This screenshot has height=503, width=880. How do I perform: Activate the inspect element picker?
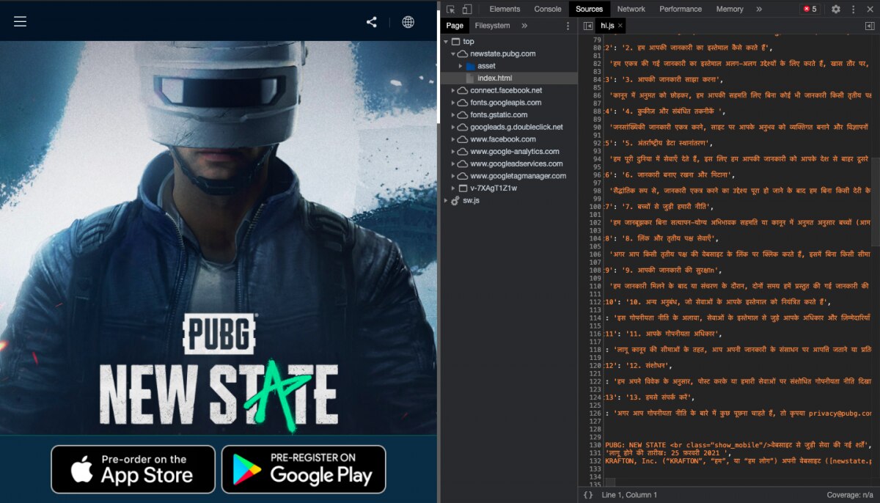451,10
